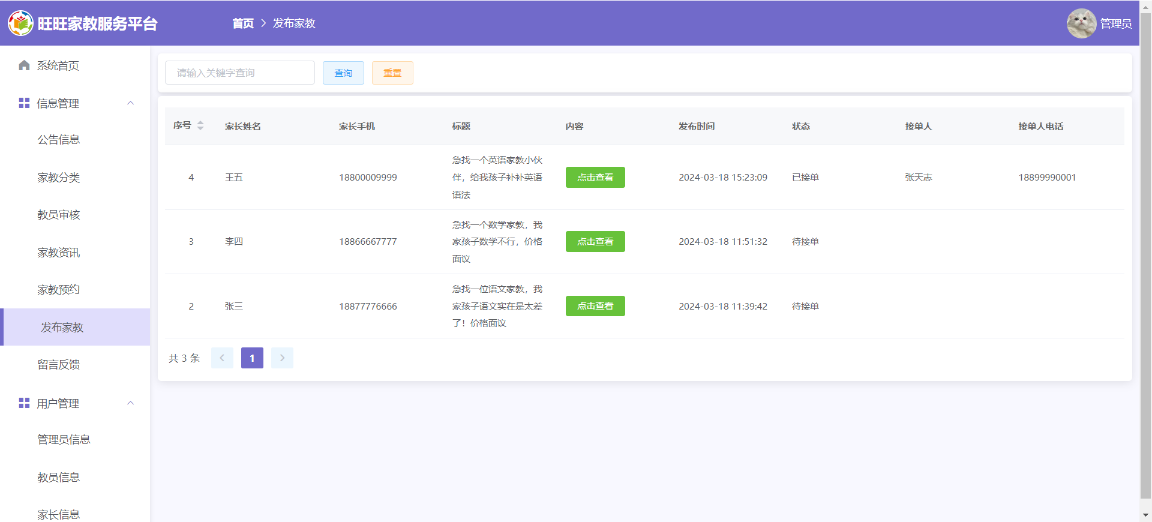View content for 李四's posting
Screen dimensions: 1152x522
click(595, 242)
